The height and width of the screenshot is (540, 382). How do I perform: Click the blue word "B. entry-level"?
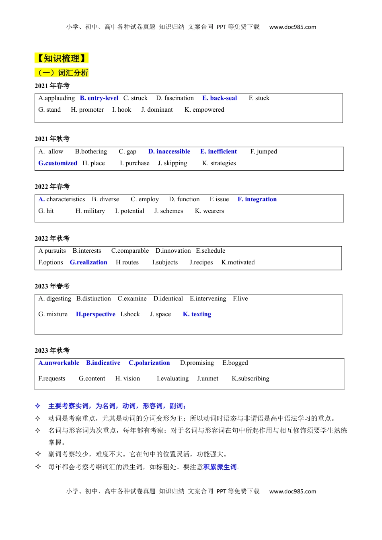pyautogui.click(x=99, y=98)
